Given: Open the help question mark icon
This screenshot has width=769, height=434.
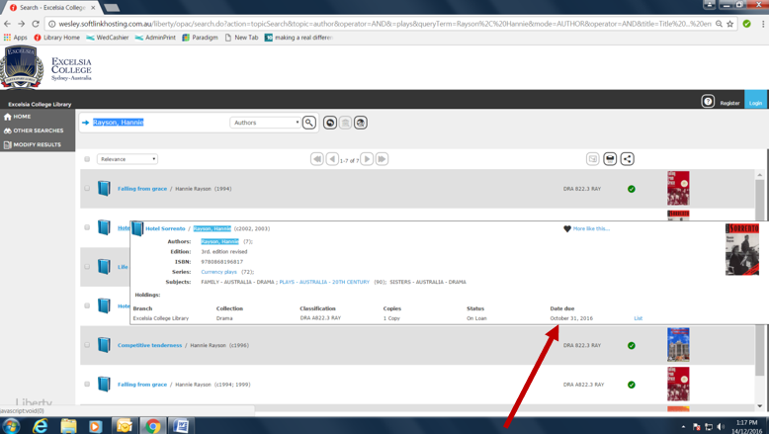Looking at the screenshot, I should coord(708,101).
